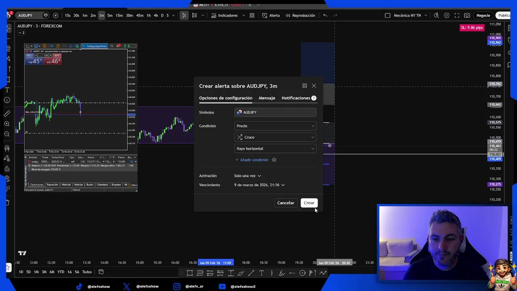Screen dimensions: 517x291
Task: Select the vertical line tool in bottom toolbar
Action: coord(271,273)
